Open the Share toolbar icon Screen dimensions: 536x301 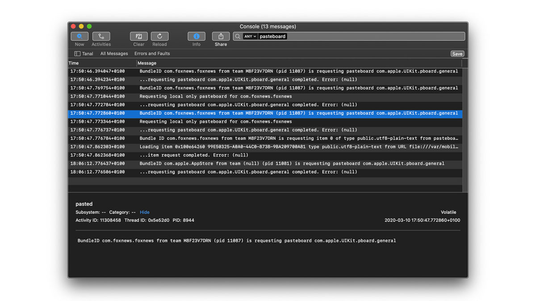[221, 37]
